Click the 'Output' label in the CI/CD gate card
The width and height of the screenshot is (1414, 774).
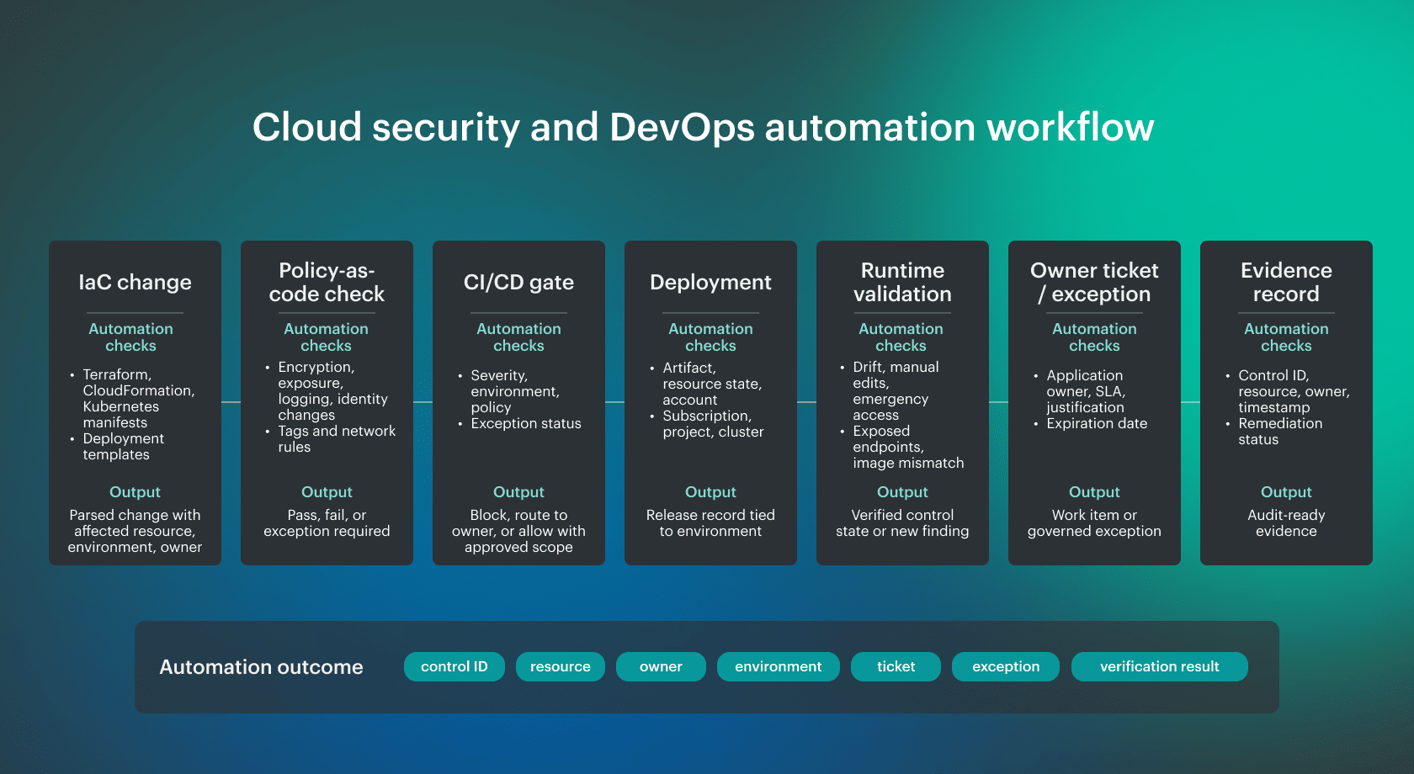point(518,492)
